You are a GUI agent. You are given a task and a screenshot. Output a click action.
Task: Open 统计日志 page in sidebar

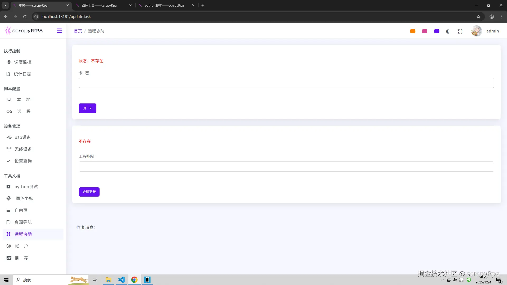[22, 74]
